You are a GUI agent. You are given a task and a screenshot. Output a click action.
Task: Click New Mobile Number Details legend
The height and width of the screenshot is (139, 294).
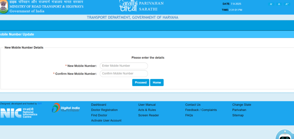(24, 48)
